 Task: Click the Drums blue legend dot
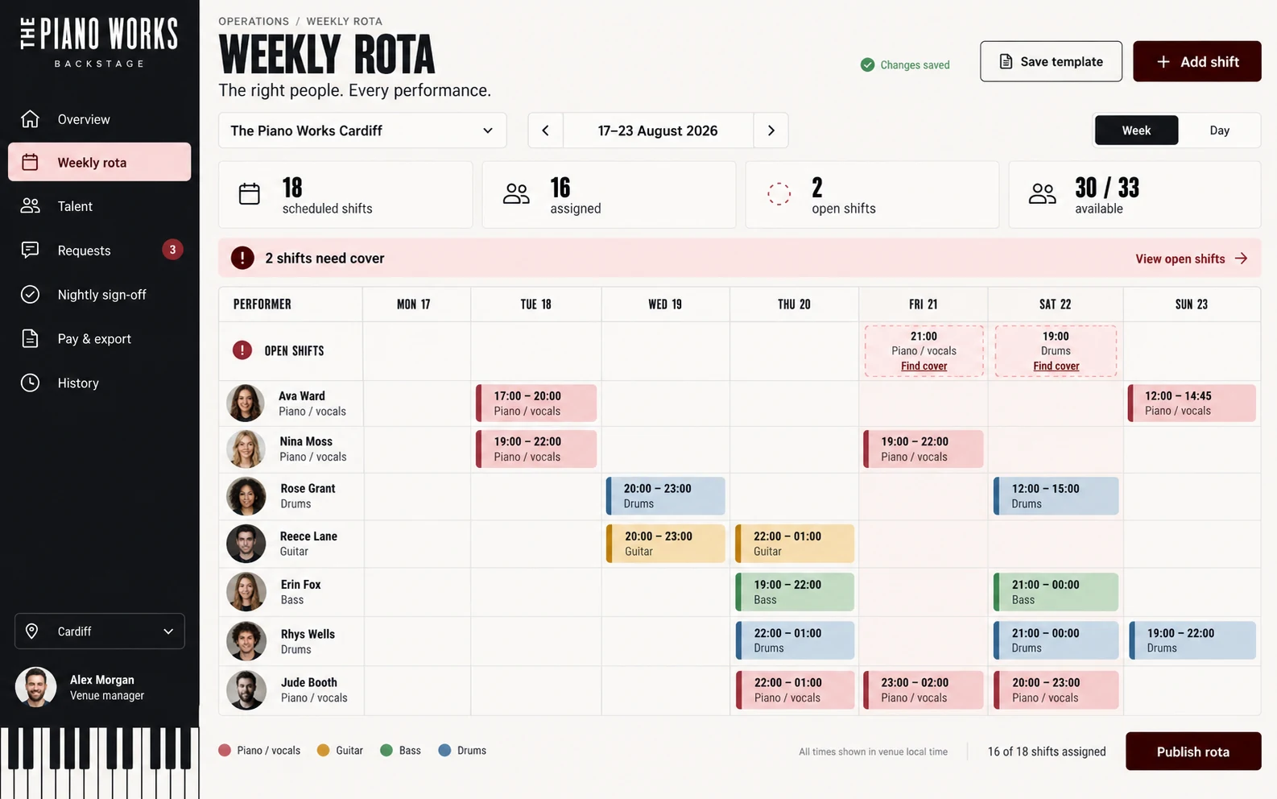[444, 750]
